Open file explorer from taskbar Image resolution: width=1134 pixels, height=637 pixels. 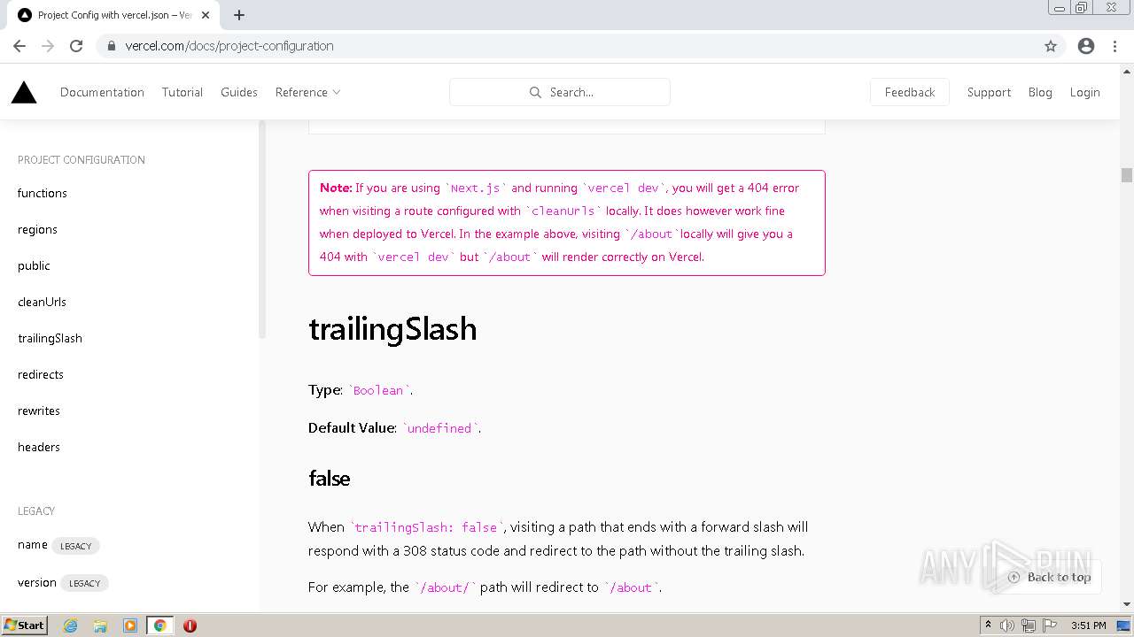tap(100, 625)
